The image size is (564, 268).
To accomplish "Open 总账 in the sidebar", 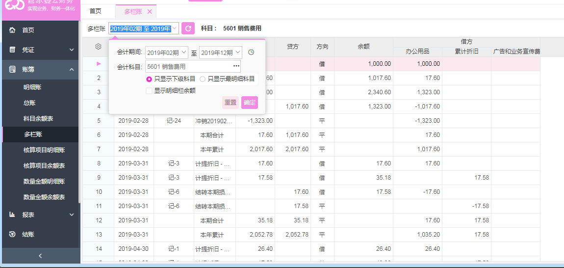I will pos(29,103).
